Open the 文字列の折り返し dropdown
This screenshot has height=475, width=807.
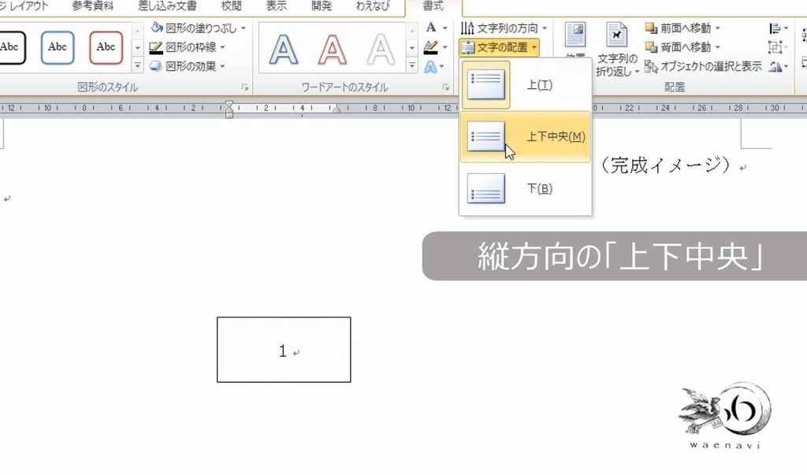click(x=617, y=49)
